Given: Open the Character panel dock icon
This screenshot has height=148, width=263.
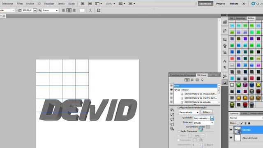Looking at the screenshot, I should coord(225,61).
